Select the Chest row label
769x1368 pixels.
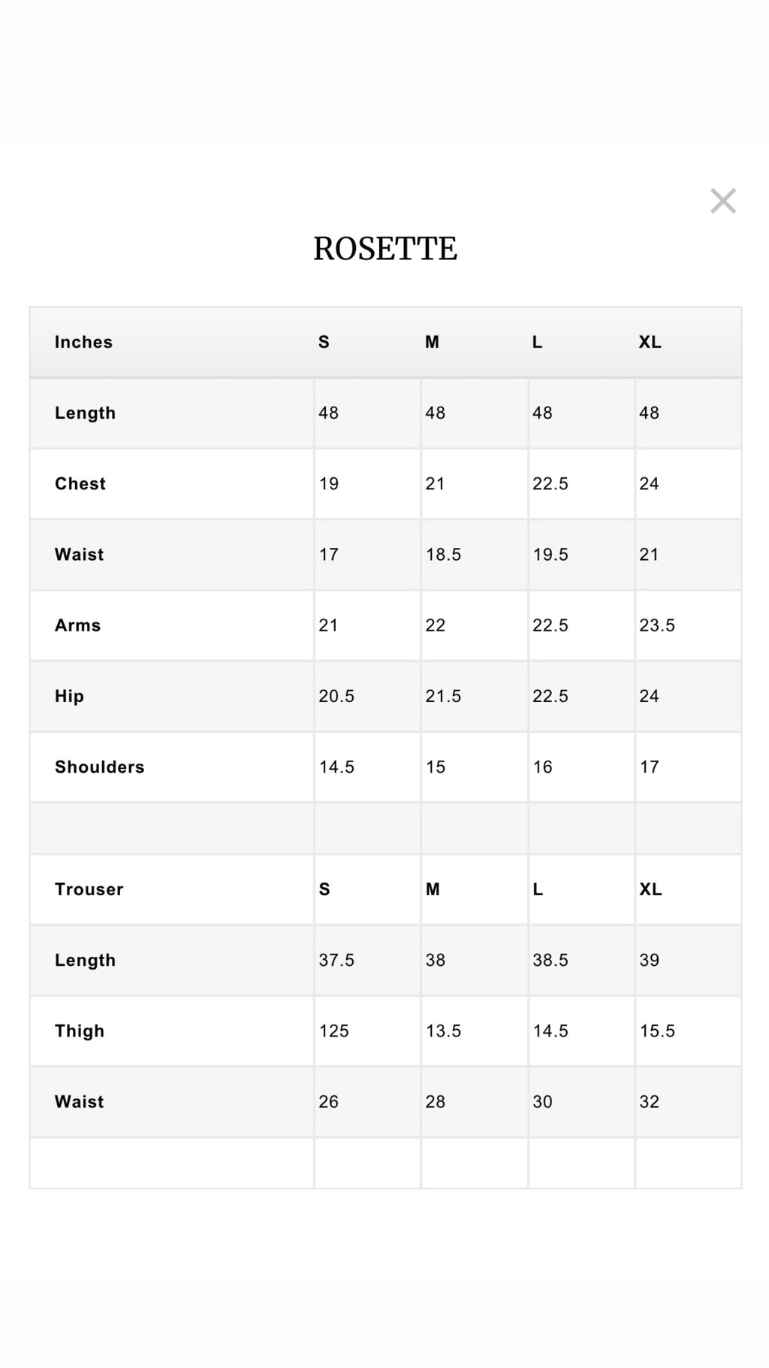pos(80,483)
